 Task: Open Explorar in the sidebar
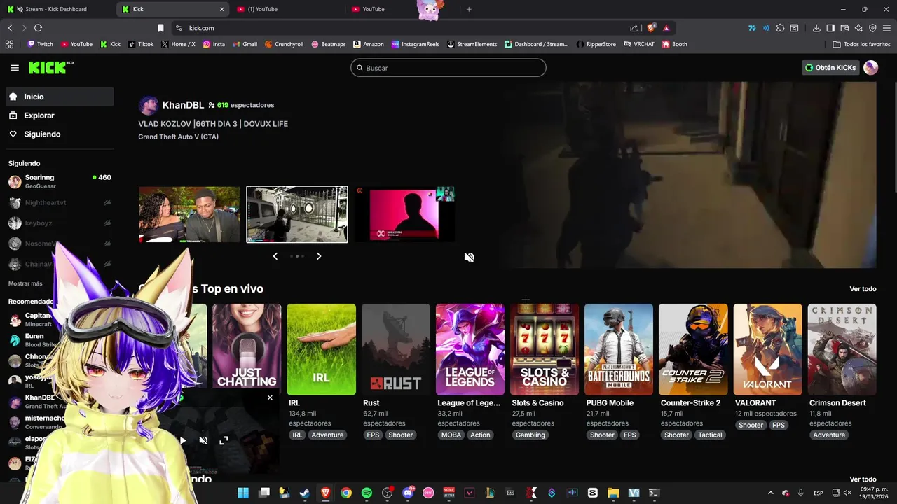point(60,115)
